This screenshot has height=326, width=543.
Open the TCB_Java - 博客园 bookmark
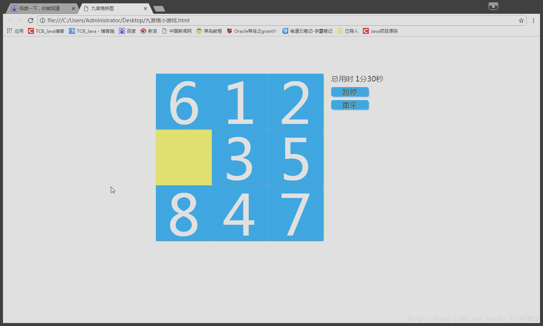coord(92,31)
